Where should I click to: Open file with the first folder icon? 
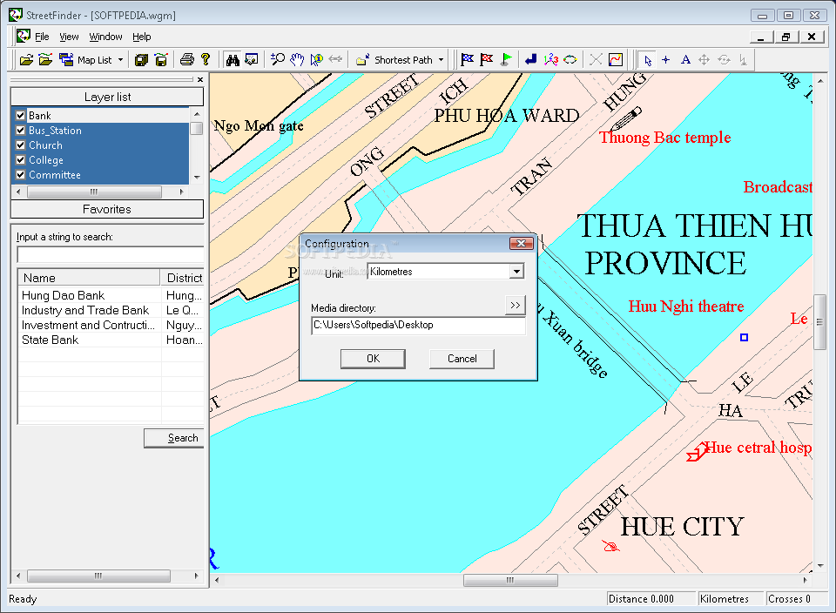point(26,60)
